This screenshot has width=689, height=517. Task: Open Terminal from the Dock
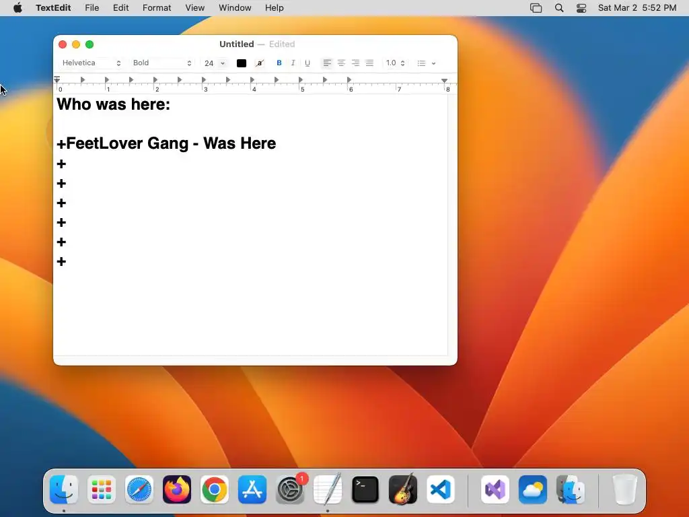pyautogui.click(x=365, y=489)
